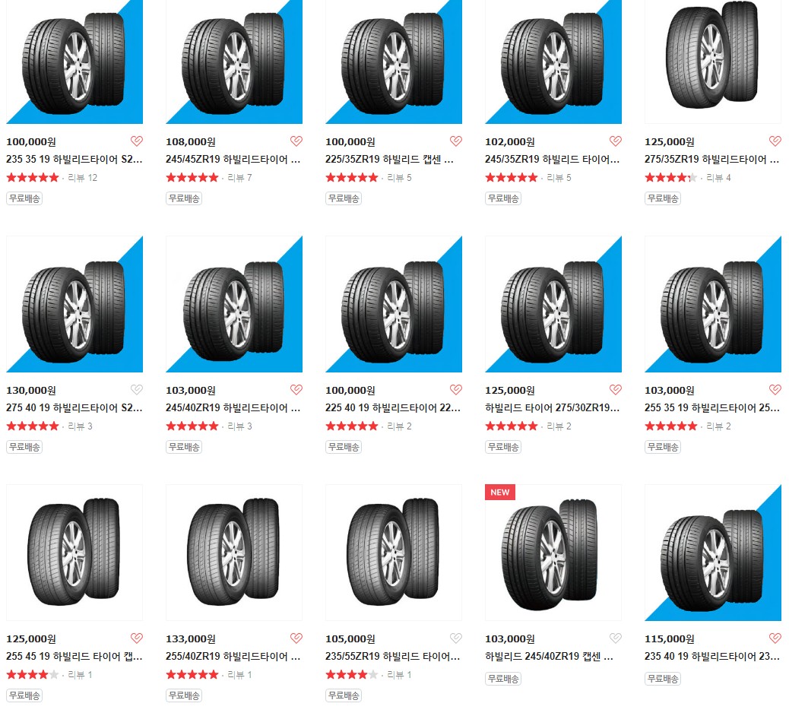The width and height of the screenshot is (789, 716).
Task: Open 225/35ZR19 하빌리드 캡센 product title
Action: point(389,160)
